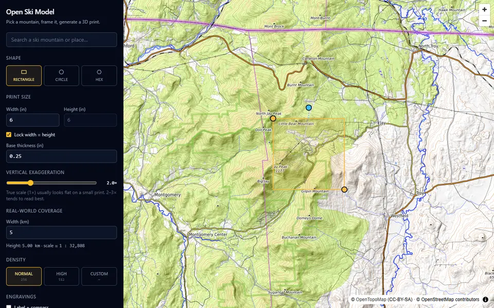Click the vertical exaggeration slider handle
494x308 pixels.
30,183
